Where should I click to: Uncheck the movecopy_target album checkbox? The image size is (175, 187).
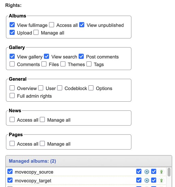pos(10,180)
